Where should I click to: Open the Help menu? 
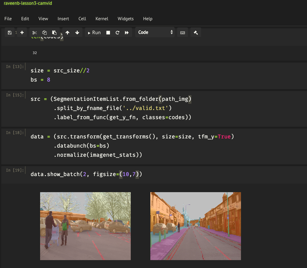tap(147, 19)
